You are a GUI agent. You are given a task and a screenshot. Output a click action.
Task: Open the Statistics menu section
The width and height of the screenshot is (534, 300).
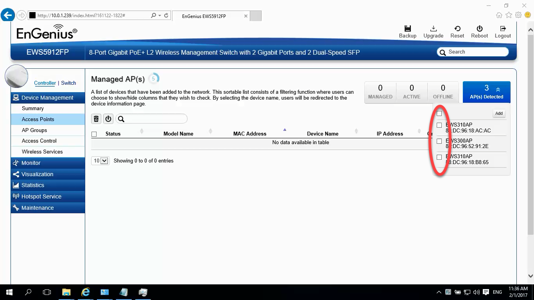pyautogui.click(x=48, y=185)
